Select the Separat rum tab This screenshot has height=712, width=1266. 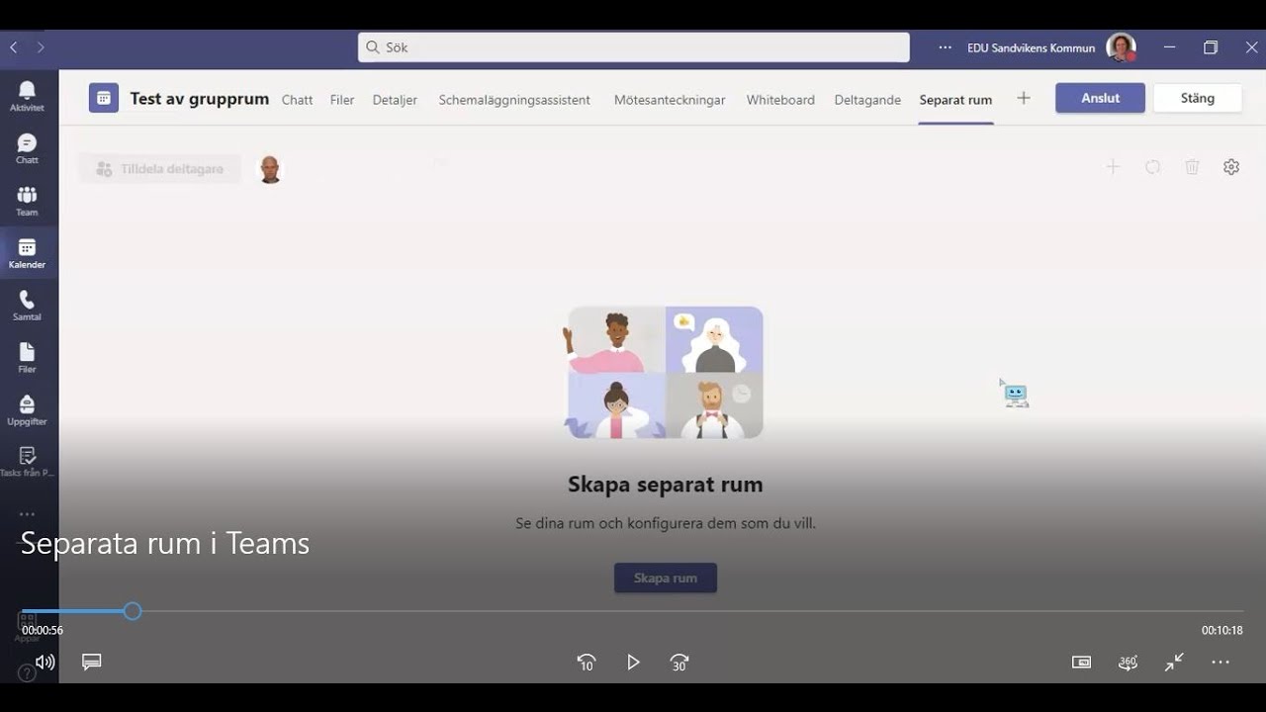[955, 100]
